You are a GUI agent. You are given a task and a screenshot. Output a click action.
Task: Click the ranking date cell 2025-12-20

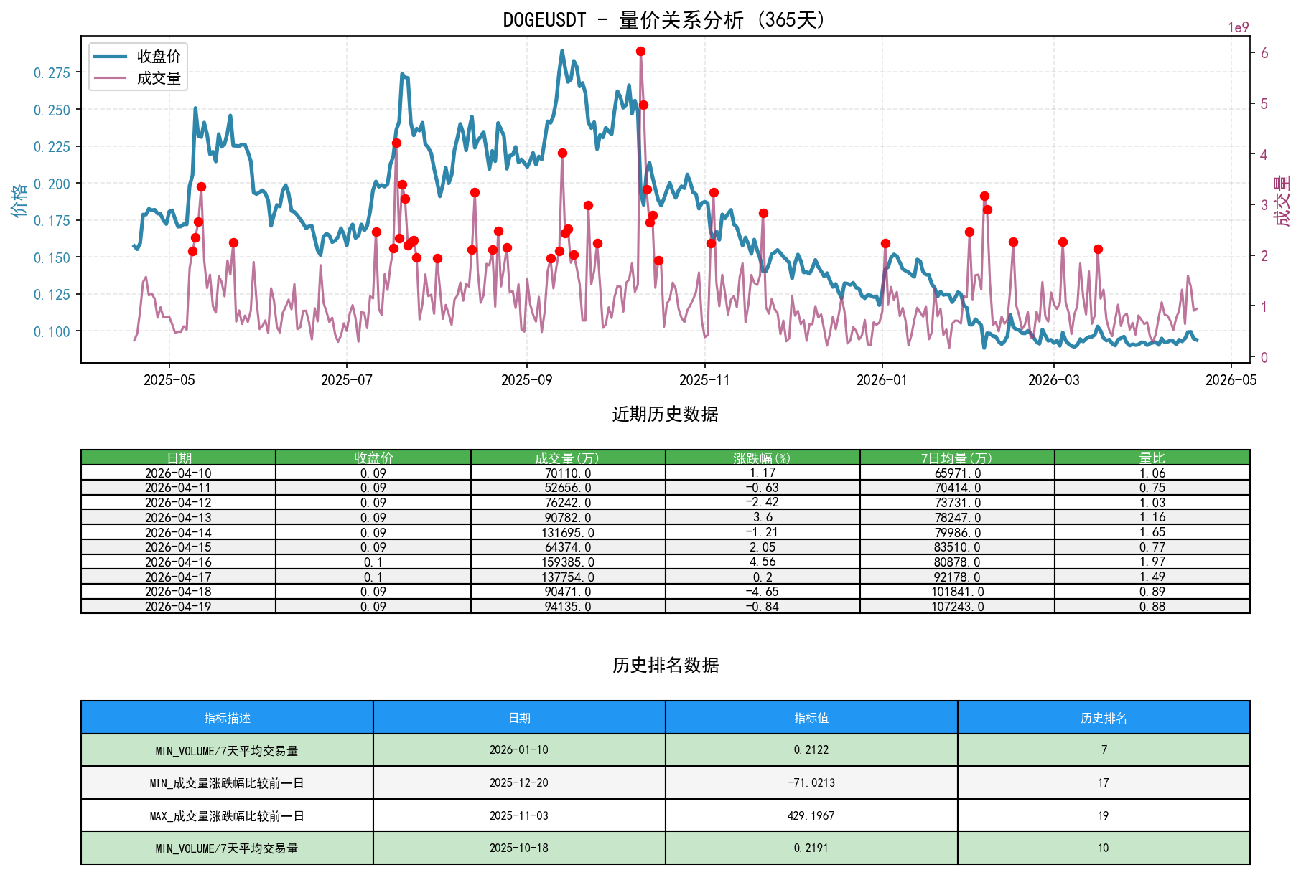point(519,783)
